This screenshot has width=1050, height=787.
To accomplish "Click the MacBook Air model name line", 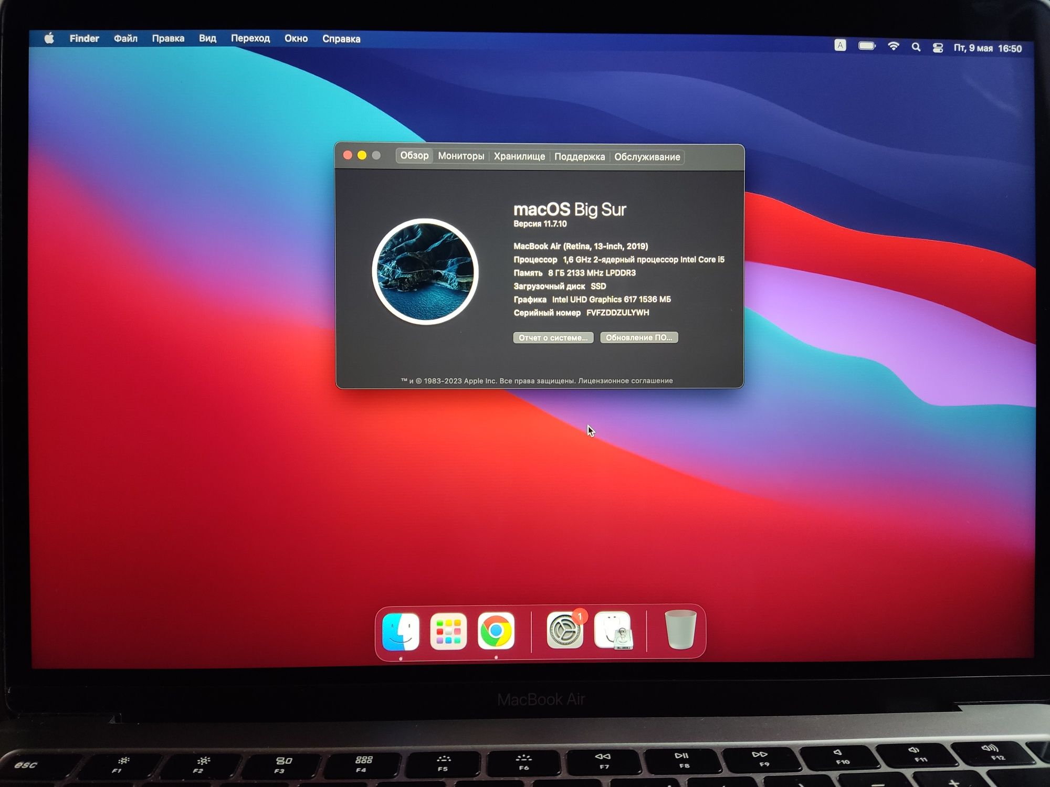I will 581,246.
